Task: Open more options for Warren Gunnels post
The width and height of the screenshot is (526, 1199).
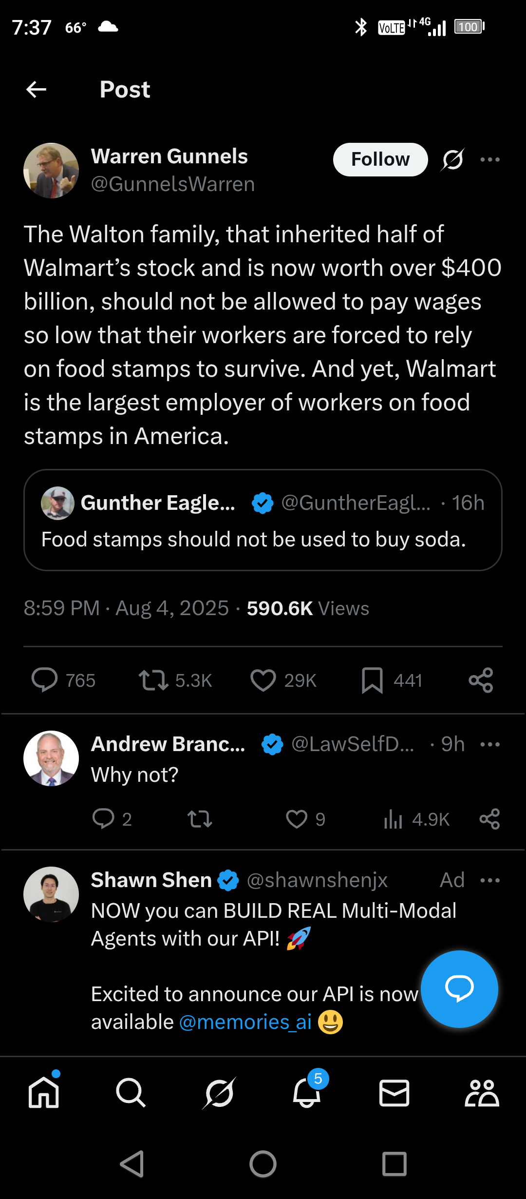Action: click(489, 159)
